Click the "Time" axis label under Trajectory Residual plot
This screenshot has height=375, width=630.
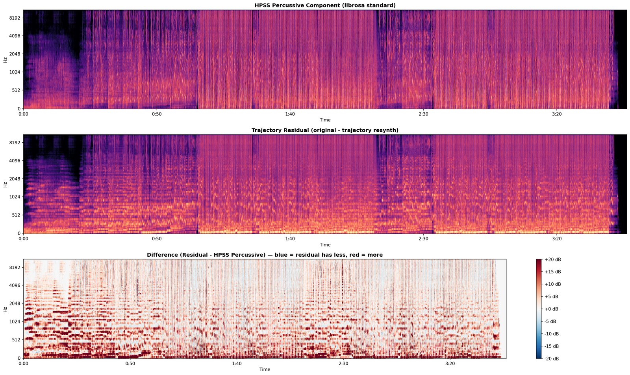click(x=325, y=245)
